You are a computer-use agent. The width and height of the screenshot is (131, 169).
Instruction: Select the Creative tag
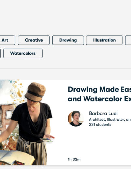[34, 40]
